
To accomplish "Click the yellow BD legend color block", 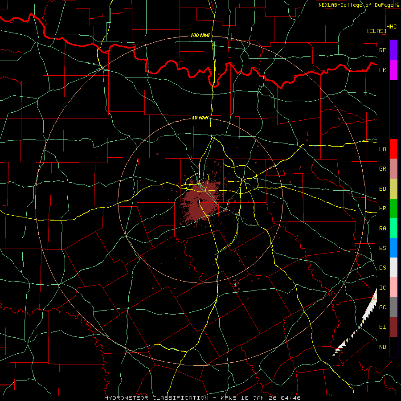I will point(393,189).
